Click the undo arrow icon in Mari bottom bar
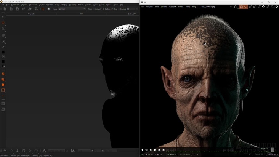The image size is (279, 157). point(5,151)
